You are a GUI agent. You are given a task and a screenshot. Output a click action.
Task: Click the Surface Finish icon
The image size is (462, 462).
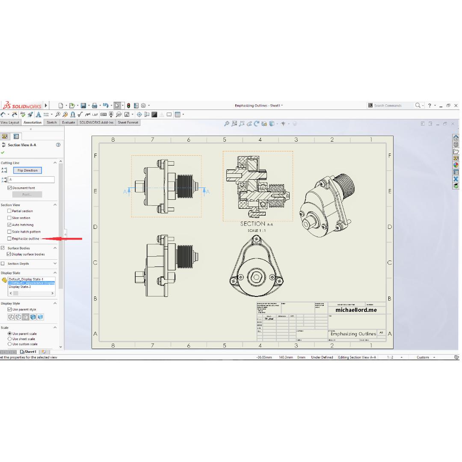pos(80,114)
